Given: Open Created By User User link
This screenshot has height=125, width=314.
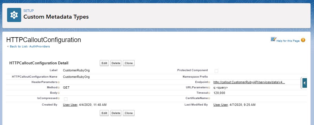Looking at the screenshot, I should point(70,105).
